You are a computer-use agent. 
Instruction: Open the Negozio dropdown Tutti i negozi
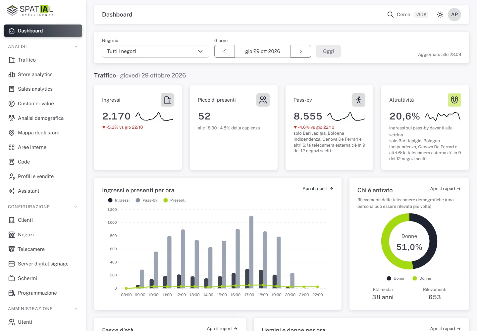[155, 51]
